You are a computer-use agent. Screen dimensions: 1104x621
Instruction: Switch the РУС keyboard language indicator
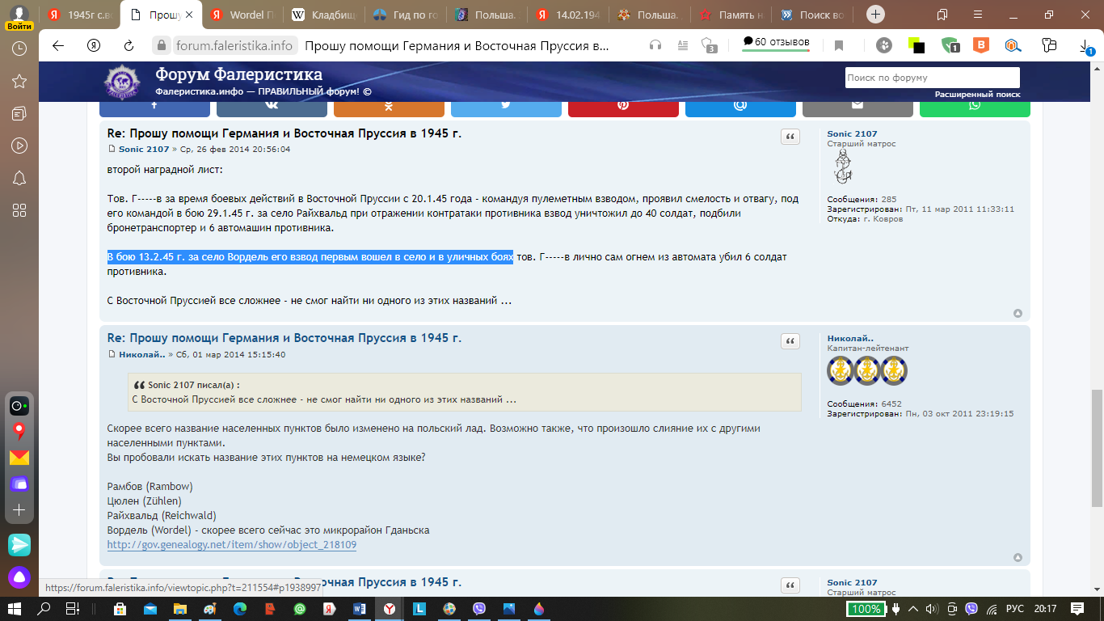pos(1015,609)
